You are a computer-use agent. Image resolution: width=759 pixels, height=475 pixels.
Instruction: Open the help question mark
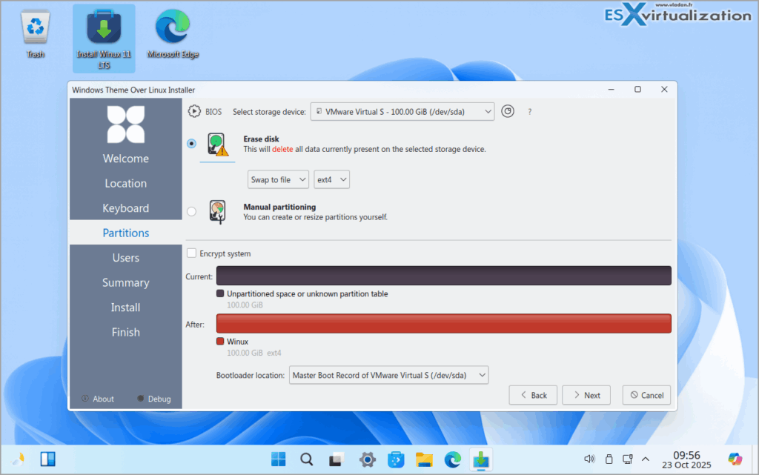[x=528, y=111]
